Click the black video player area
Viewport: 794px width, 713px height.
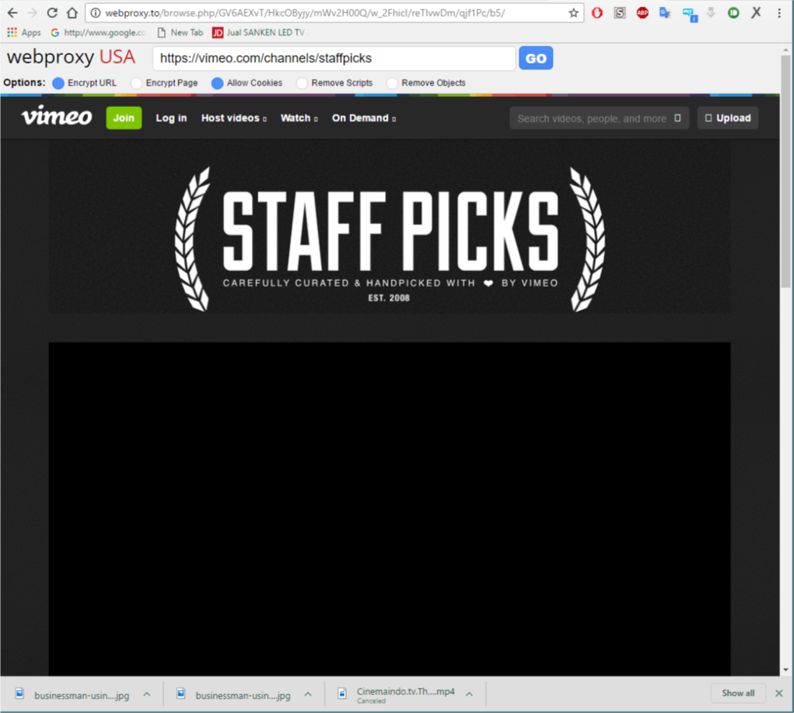389,509
